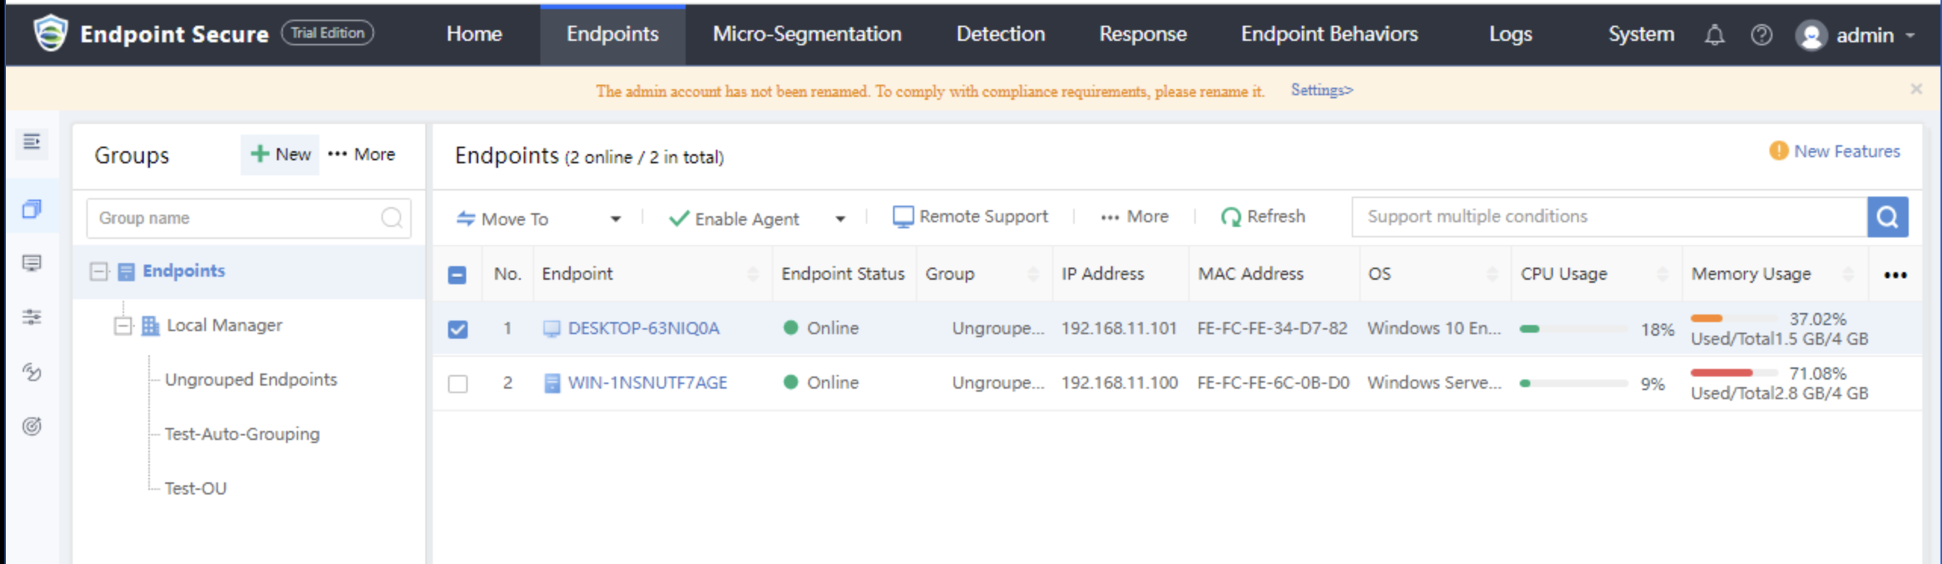The width and height of the screenshot is (1942, 564).
Task: Open the Micro-Segmentation menu
Action: pyautogui.click(x=807, y=34)
